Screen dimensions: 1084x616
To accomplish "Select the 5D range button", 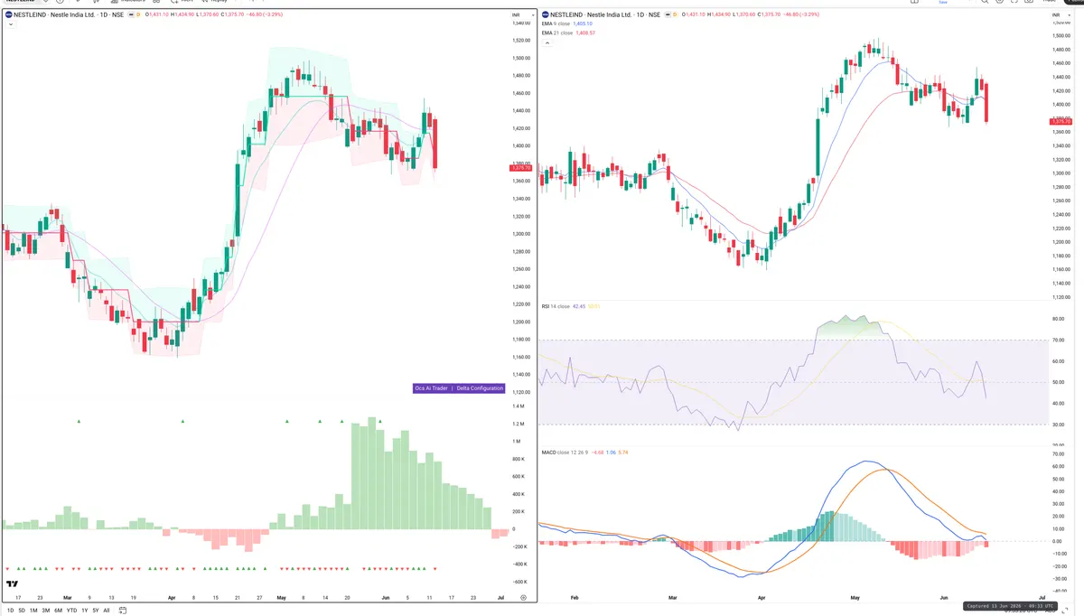I will (22, 611).
